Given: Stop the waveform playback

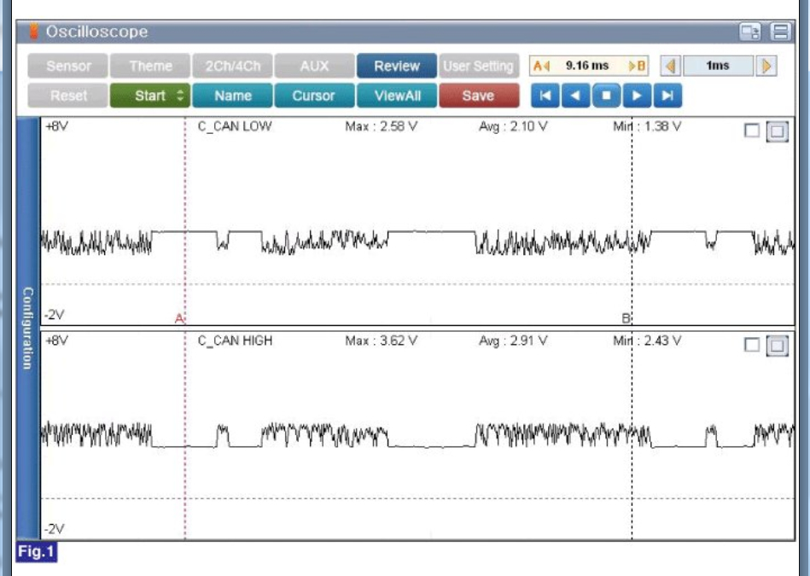Looking at the screenshot, I should [607, 96].
